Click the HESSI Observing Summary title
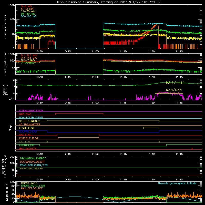This screenshot has height=205, width=205. pos(108,2)
